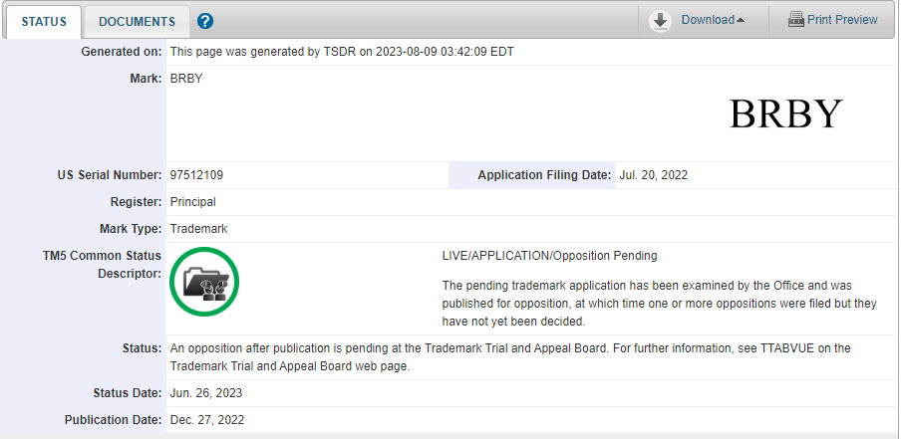Click the US Serial Number label

tap(110, 175)
